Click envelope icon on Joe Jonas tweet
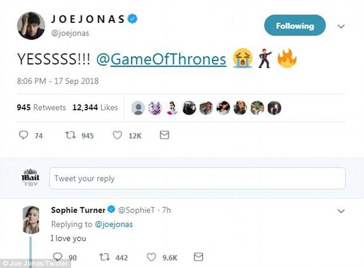Screen dimensions: 364x268 pyautogui.click(x=164, y=135)
